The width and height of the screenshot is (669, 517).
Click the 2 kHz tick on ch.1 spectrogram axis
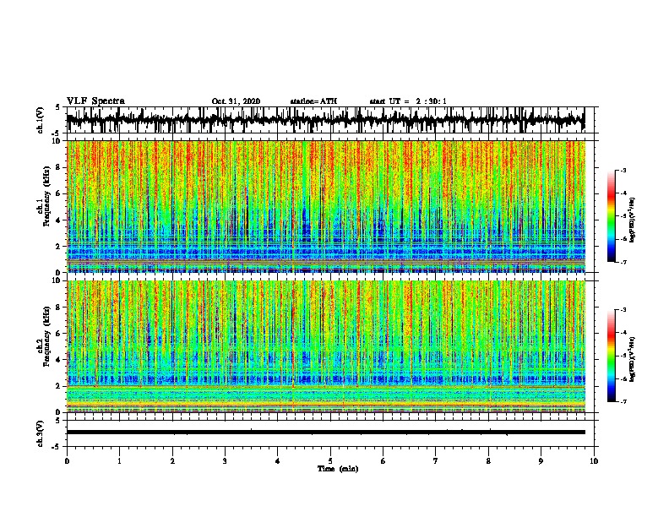click(x=59, y=247)
